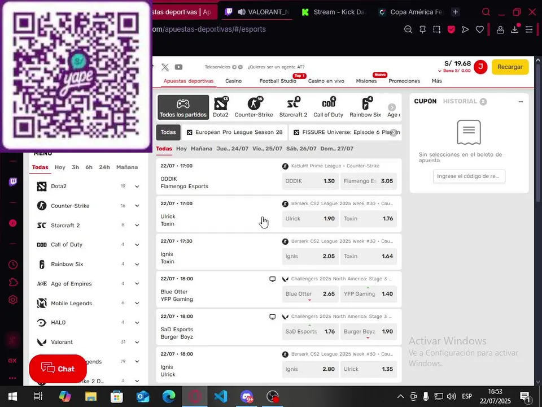Click the Recargar button
Viewport: 542px width, 407px height.
click(510, 67)
